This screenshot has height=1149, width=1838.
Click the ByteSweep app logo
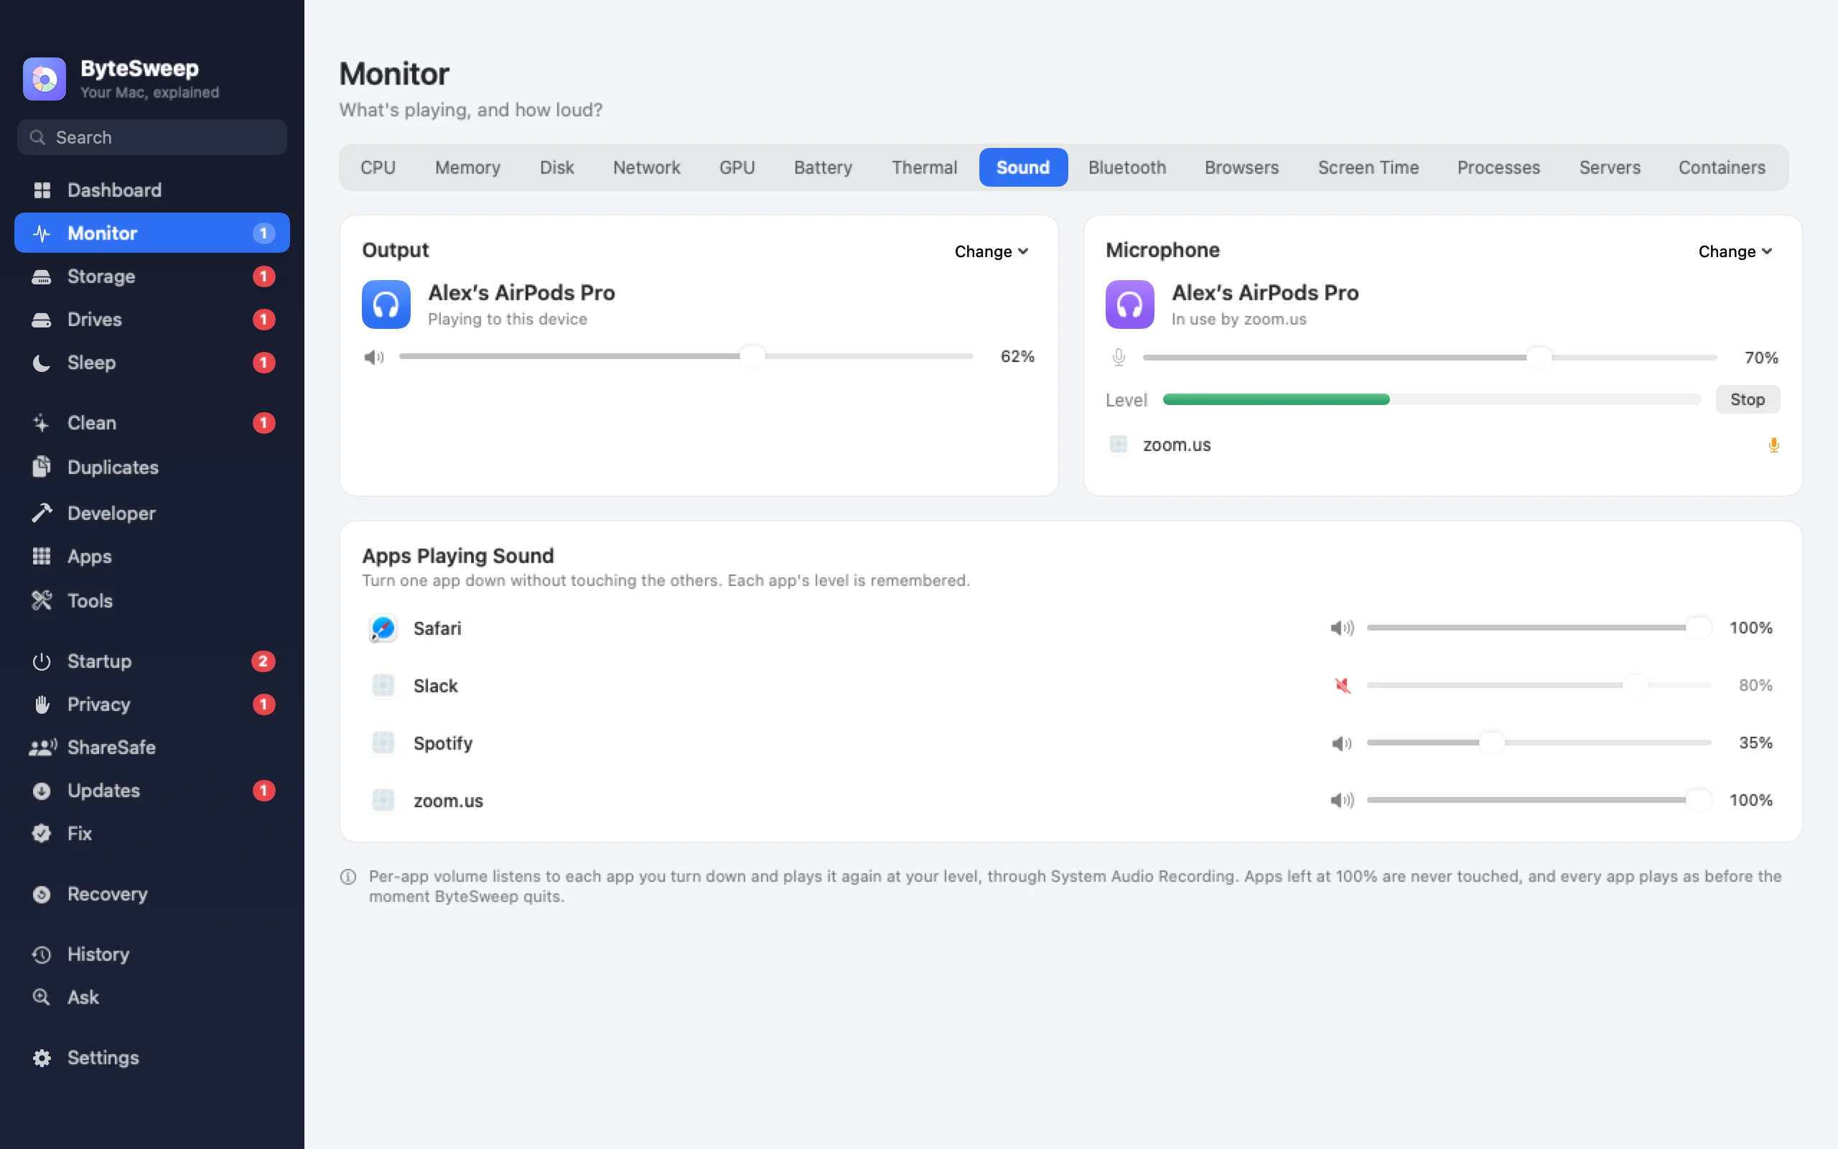click(44, 79)
